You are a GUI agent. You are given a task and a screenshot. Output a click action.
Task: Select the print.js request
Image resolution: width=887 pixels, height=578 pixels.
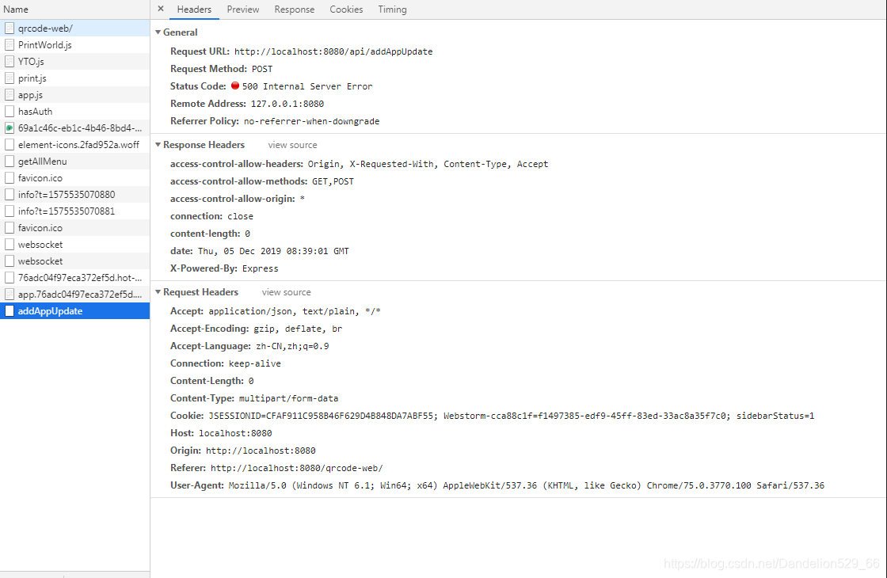point(74,78)
